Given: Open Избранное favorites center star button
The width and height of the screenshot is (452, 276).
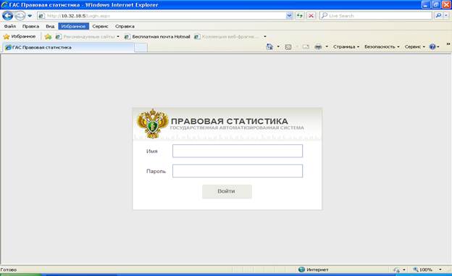Looking at the screenshot, I should point(20,37).
